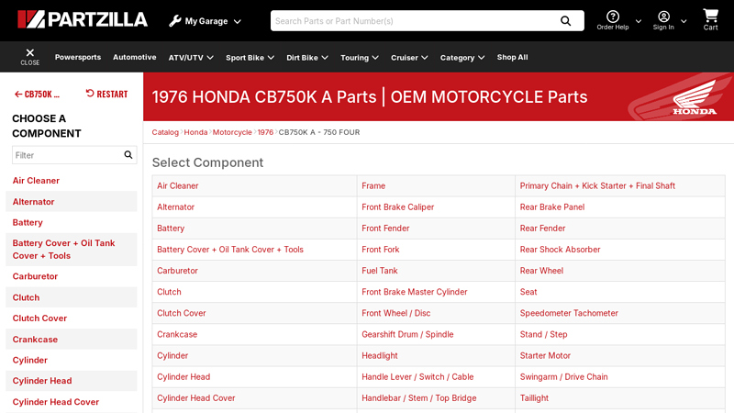Image resolution: width=734 pixels, height=413 pixels.
Task: Open Touring dropdown menu
Action: click(x=359, y=58)
